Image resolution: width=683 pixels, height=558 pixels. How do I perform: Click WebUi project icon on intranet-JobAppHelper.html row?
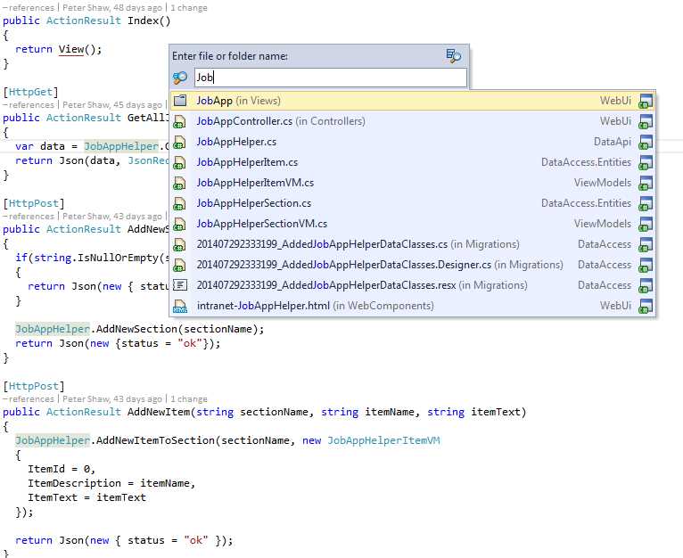tap(646, 306)
